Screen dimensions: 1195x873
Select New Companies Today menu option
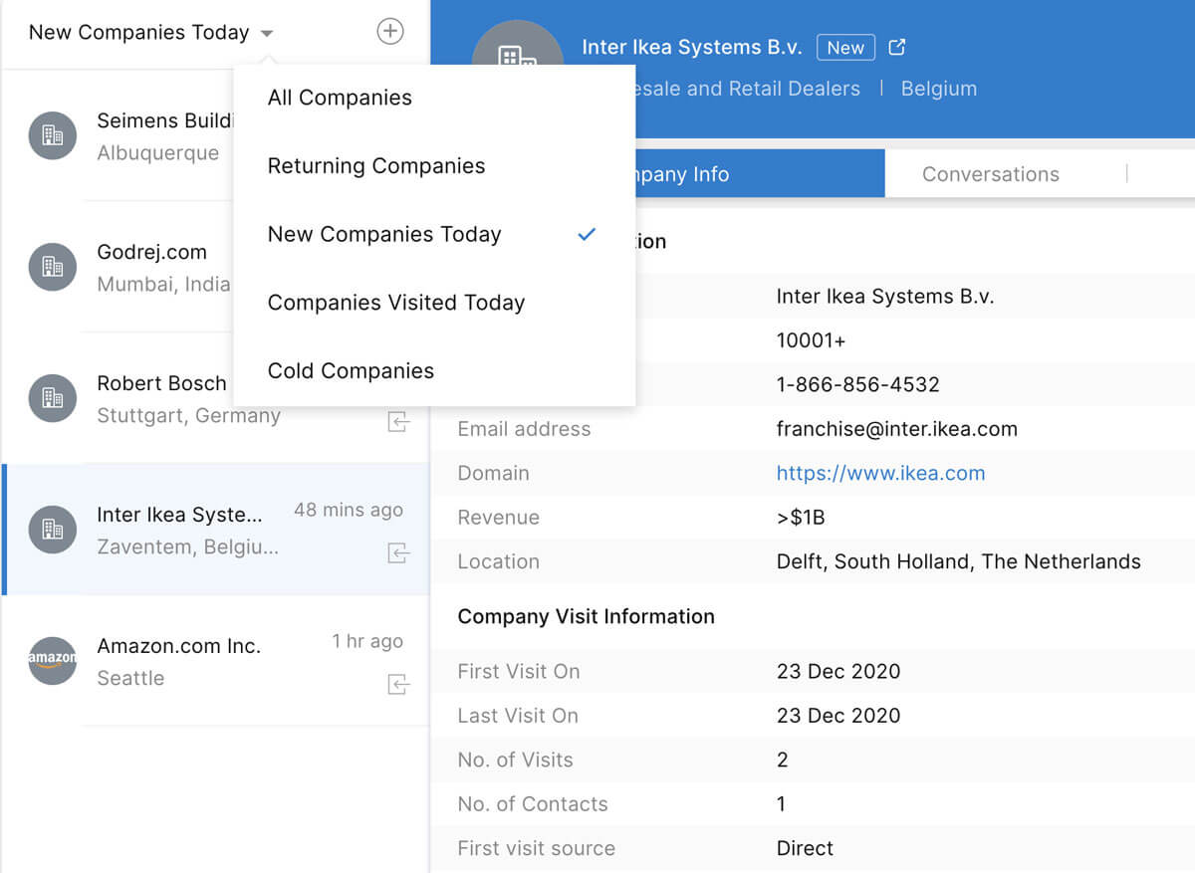[384, 235]
